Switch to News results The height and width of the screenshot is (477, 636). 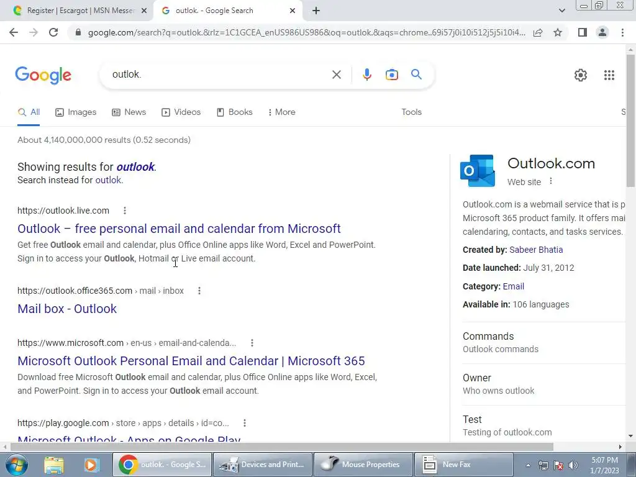(x=129, y=112)
